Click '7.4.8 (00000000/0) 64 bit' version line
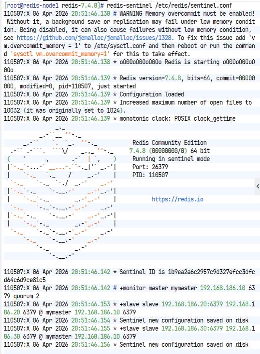Screen dimensions: 260x354 click(x=169, y=151)
